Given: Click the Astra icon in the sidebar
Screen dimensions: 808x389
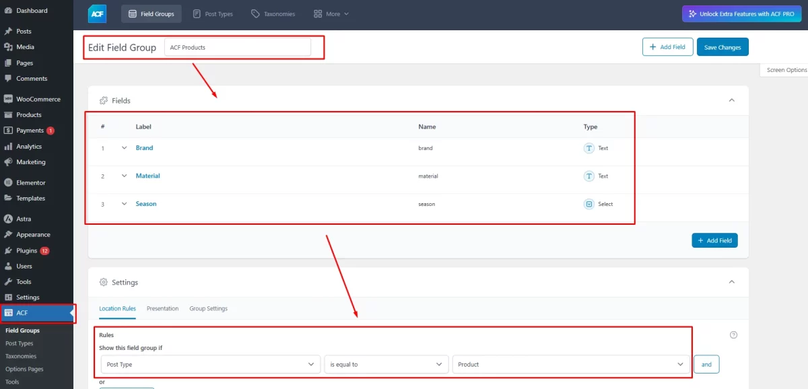Looking at the screenshot, I should [x=10, y=218].
